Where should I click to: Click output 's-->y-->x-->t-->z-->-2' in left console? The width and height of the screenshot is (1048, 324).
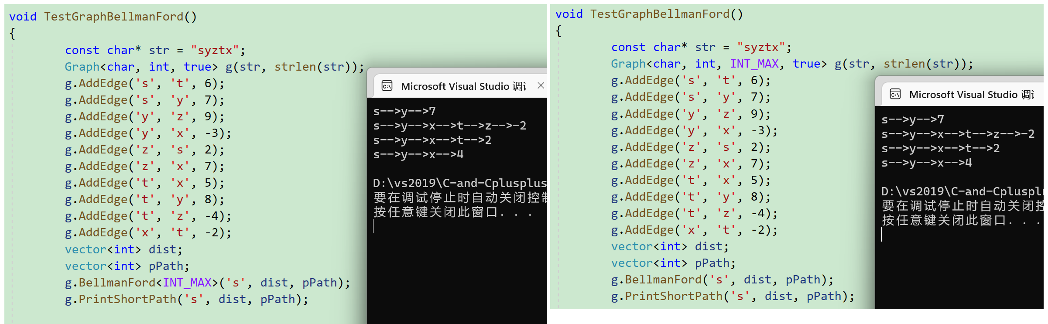[x=450, y=126]
